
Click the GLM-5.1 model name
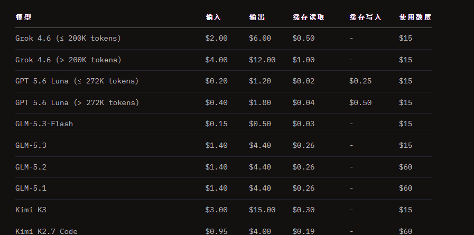[x=31, y=188]
